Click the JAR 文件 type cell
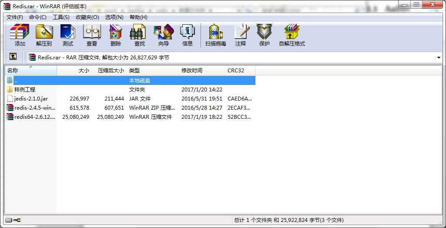The image size is (446, 228). 140,98
